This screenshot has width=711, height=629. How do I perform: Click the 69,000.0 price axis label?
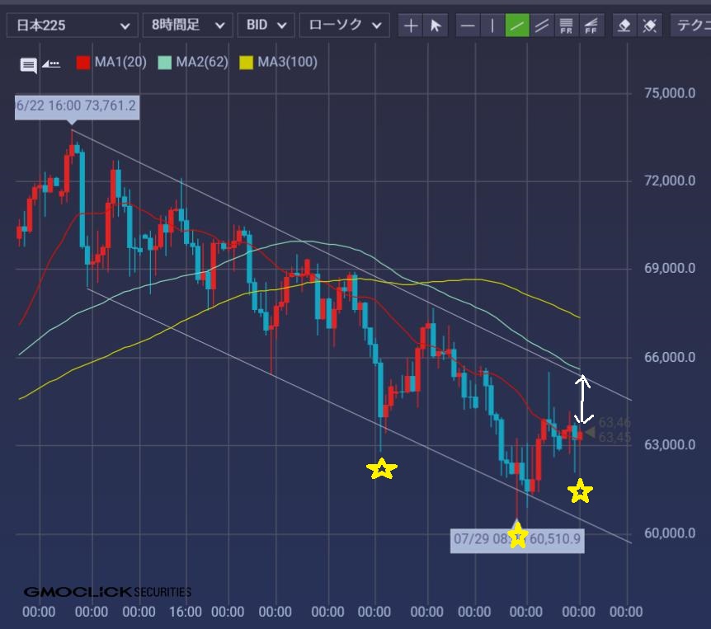click(670, 268)
